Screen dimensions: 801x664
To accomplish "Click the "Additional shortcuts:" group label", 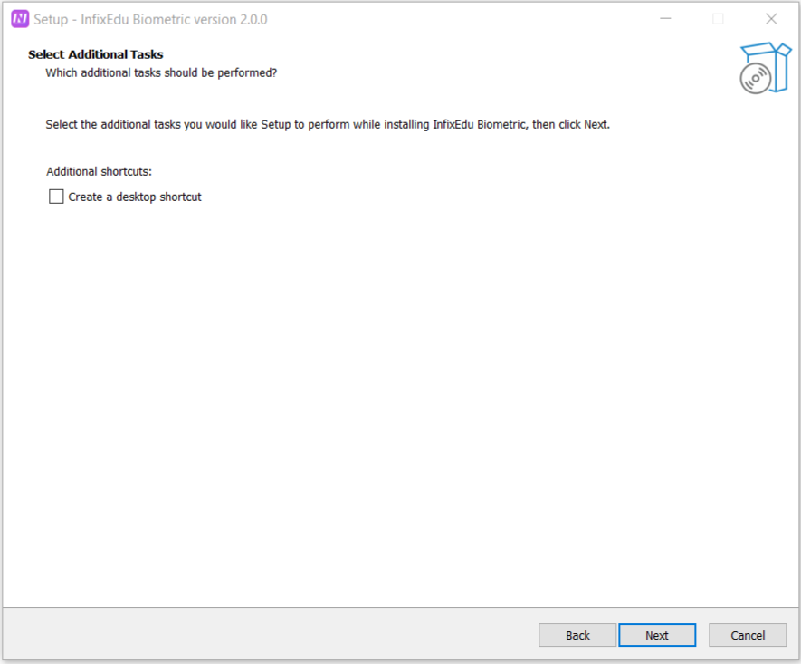I will click(99, 171).
